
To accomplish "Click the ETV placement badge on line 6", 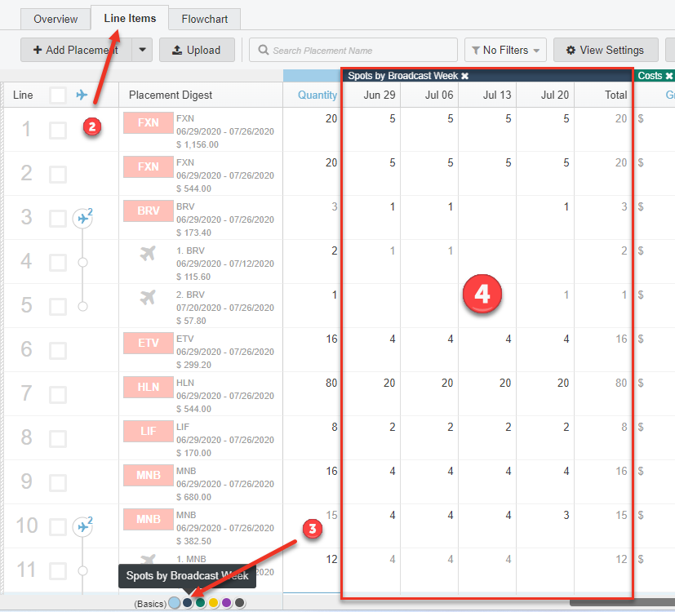I will (148, 343).
